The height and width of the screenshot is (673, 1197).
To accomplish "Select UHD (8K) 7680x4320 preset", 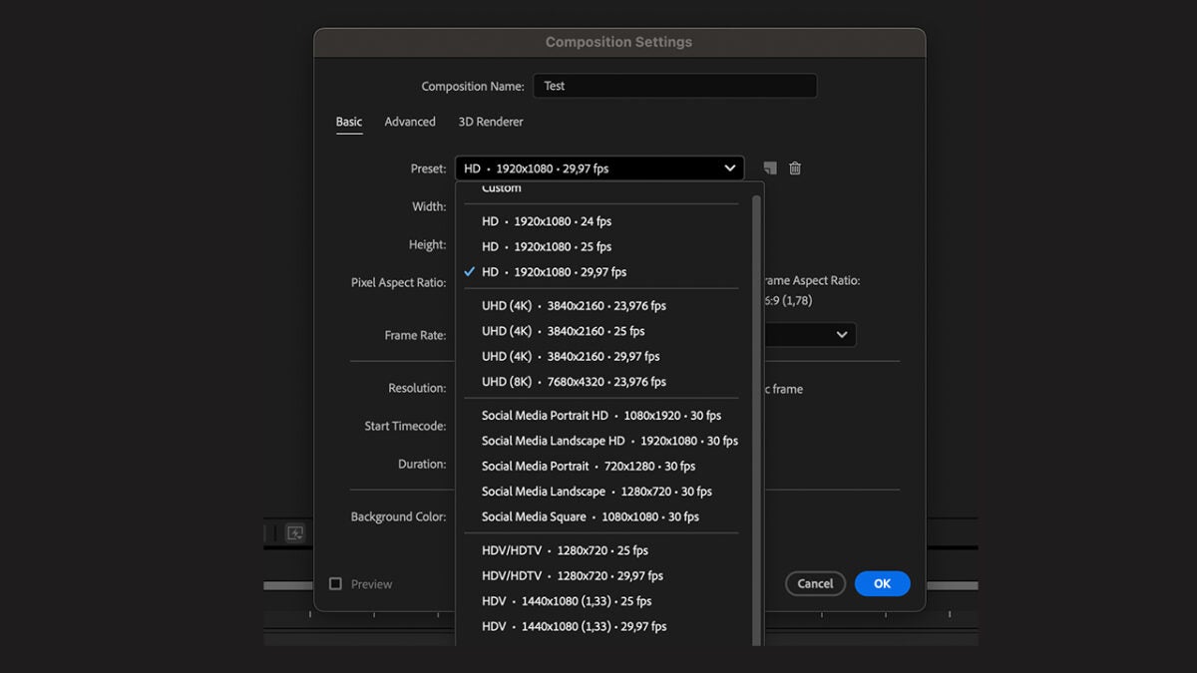I will (x=574, y=382).
